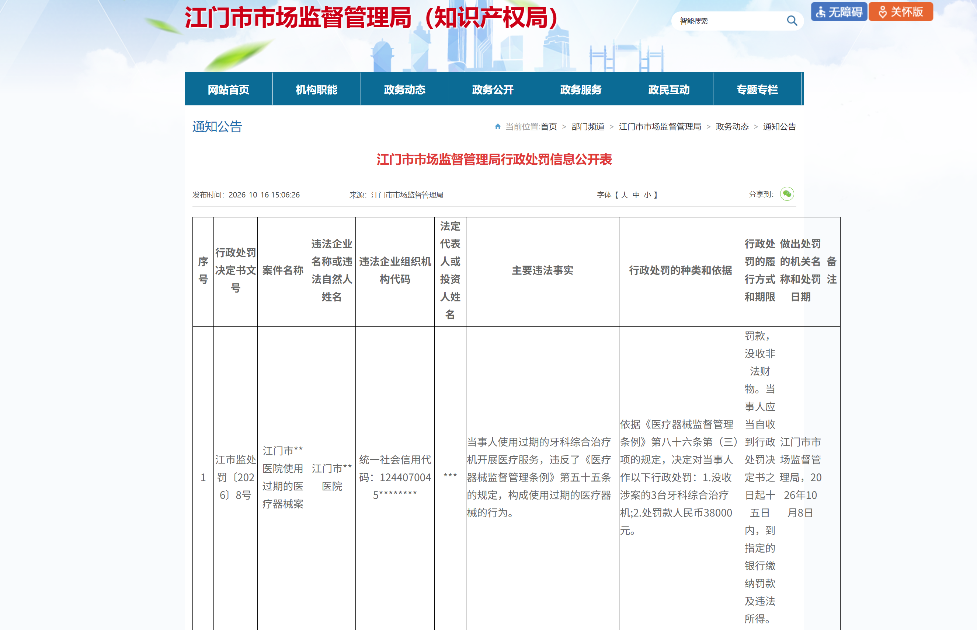Open the 无障碍 accessibility mode
The width and height of the screenshot is (977, 630).
[x=839, y=12]
